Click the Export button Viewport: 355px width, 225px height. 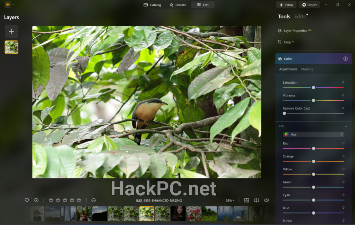(x=309, y=5)
